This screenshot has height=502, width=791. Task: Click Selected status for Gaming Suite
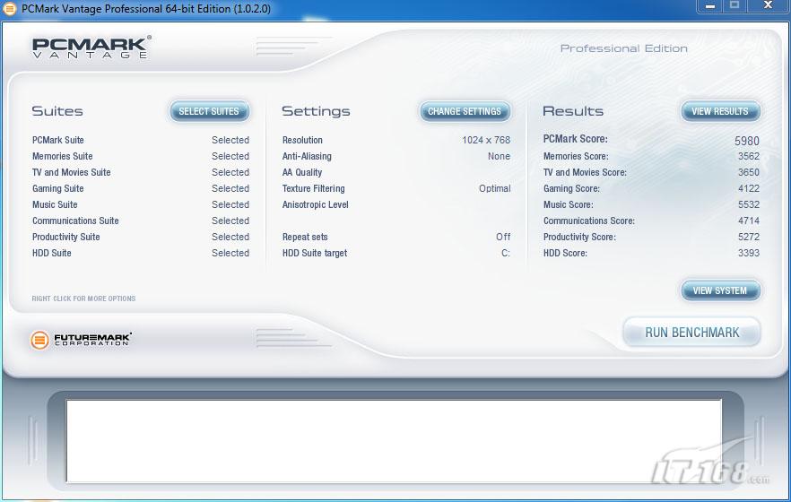[230, 188]
